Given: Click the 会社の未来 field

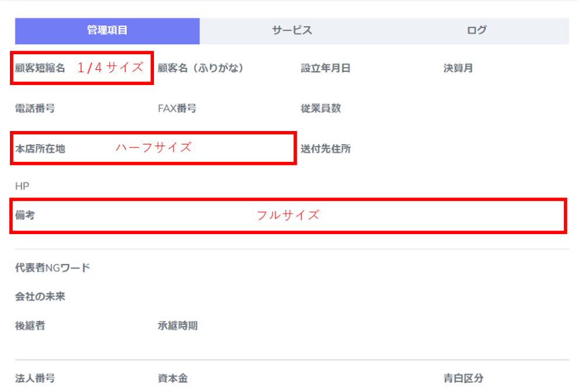Looking at the screenshot, I should pyautogui.click(x=40, y=297).
